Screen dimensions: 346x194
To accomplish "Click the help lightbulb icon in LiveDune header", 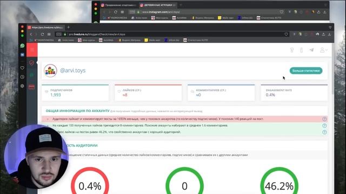I will click(x=292, y=50).
